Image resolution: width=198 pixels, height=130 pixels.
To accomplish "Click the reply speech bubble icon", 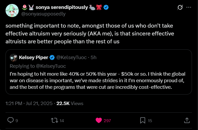I will [x=10, y=120].
